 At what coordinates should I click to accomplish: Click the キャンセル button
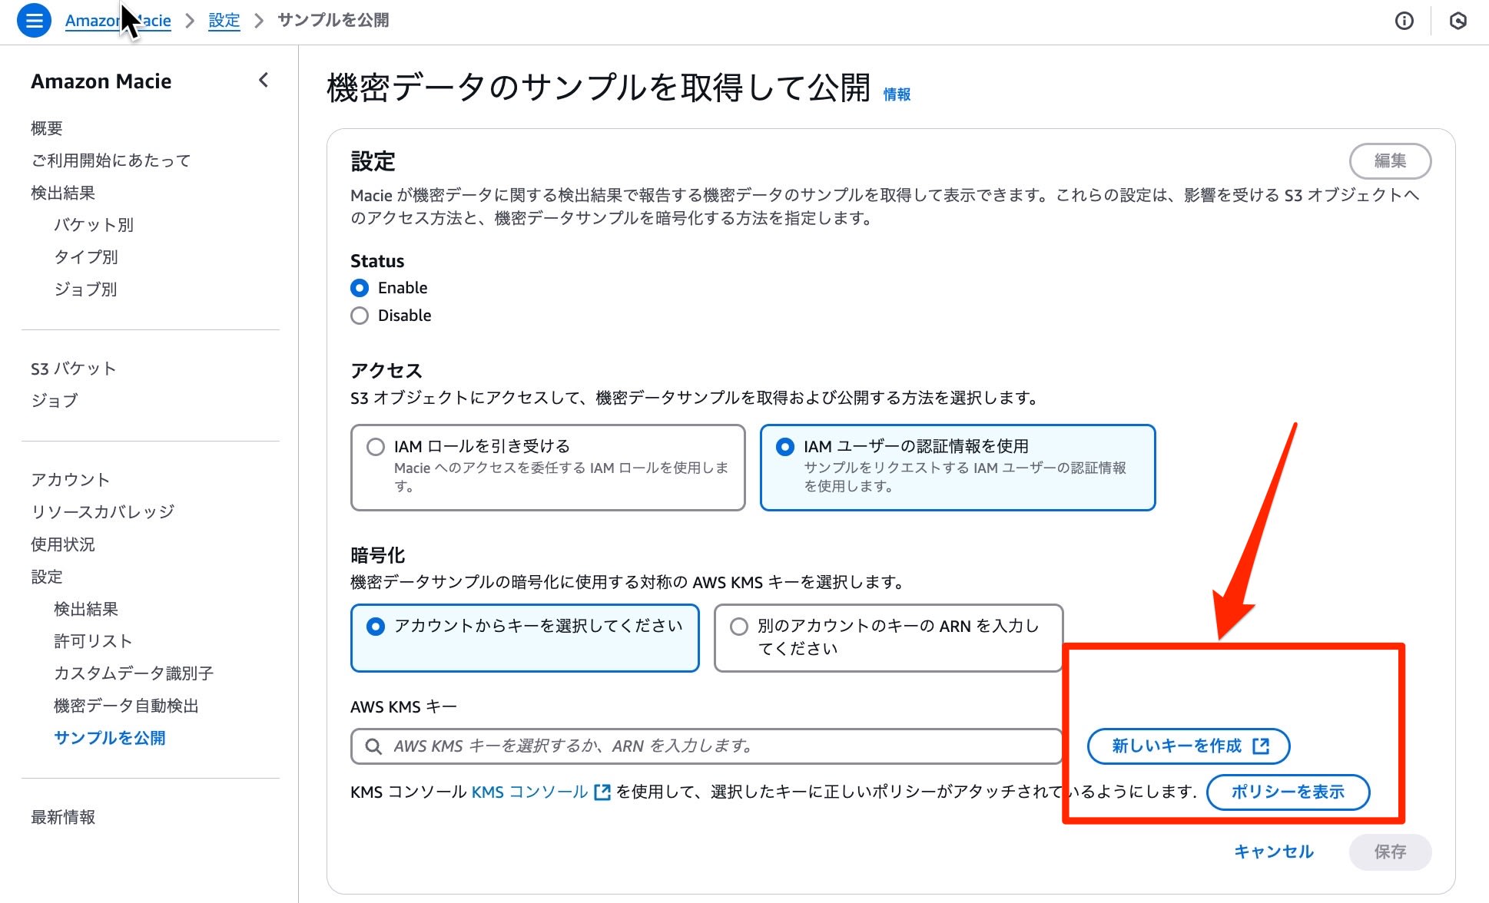coord(1274,852)
